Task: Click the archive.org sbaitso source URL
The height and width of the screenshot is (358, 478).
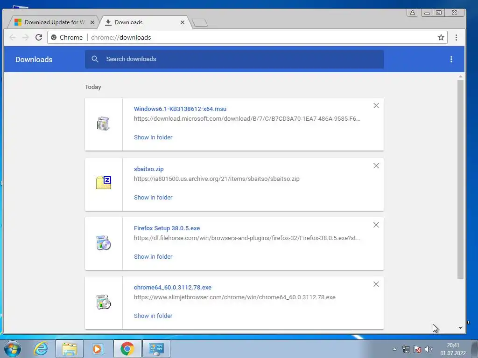Action: point(217,179)
